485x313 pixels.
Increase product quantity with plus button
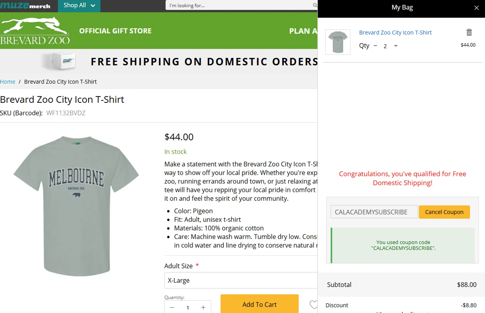(x=203, y=308)
